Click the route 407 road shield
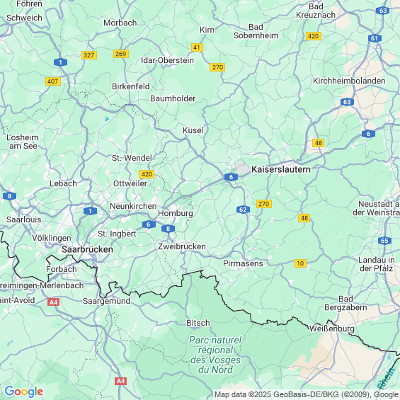 tap(53, 81)
